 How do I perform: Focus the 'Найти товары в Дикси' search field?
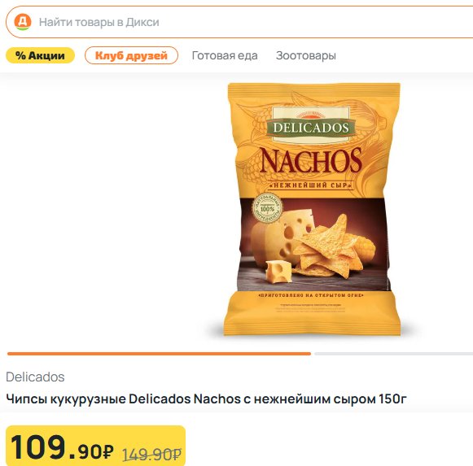coord(239,22)
